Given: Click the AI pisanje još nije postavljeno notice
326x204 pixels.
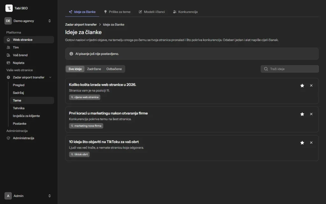Looking at the screenshot, I should click(192, 54).
